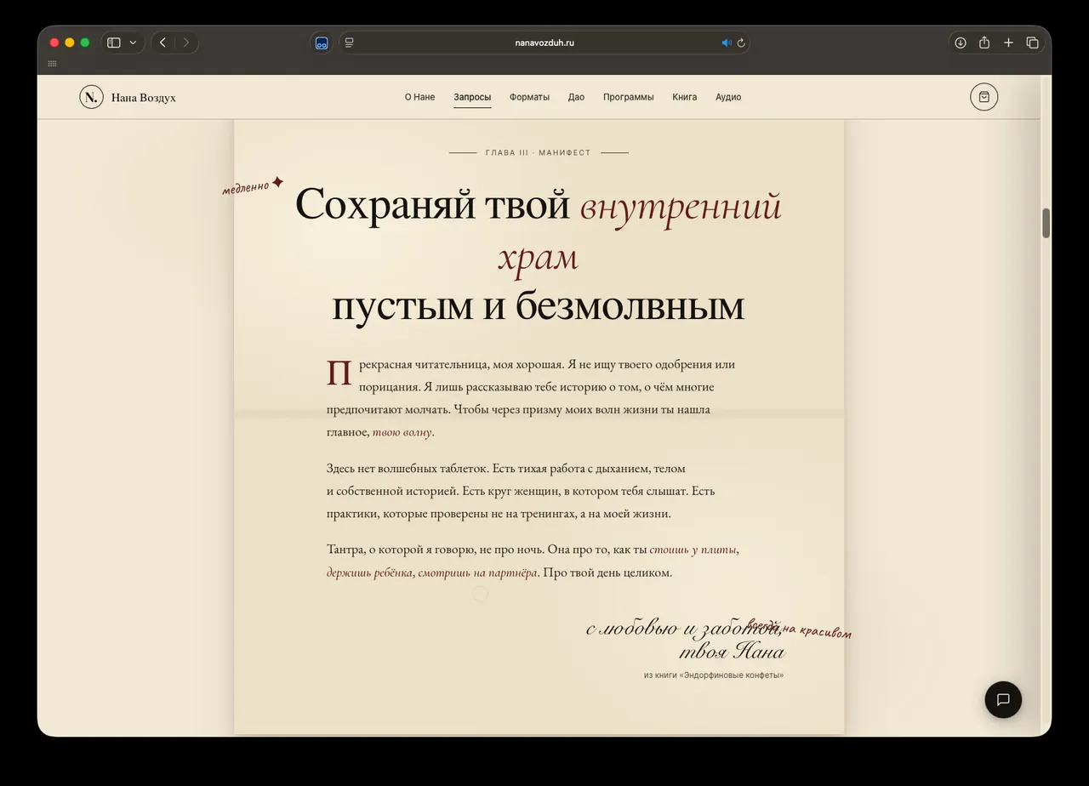The image size is (1089, 786).
Task: Click the macOS green fullscreen window button
Action: pyautogui.click(x=85, y=43)
